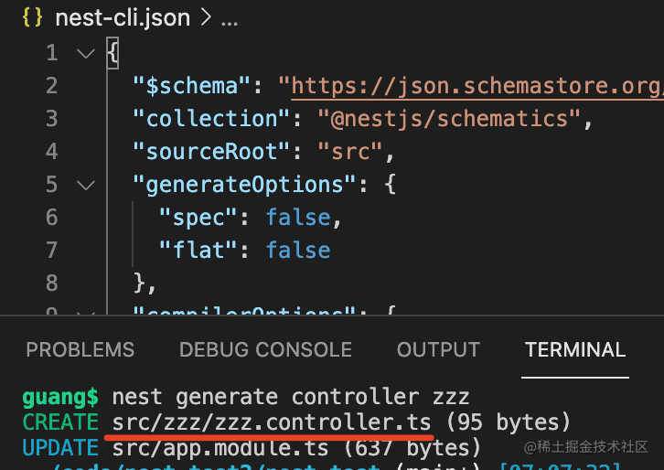
Task: Place cursor on "sourceRoot" key
Action: pyautogui.click(x=204, y=151)
